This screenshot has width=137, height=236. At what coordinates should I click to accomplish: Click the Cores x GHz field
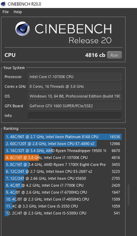75,86
